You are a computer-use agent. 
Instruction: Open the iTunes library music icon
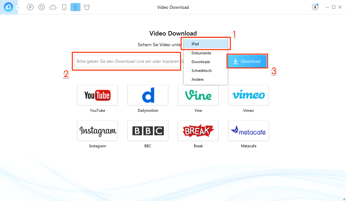coord(30,7)
